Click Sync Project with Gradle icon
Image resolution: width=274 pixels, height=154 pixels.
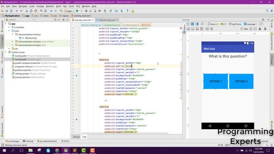pos(110,11)
